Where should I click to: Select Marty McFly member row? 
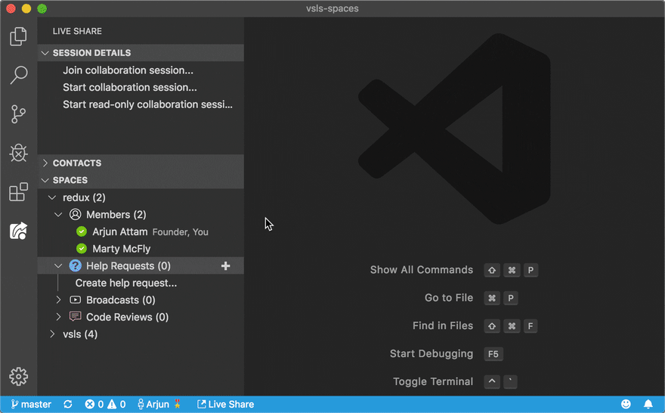pyautogui.click(x=141, y=249)
